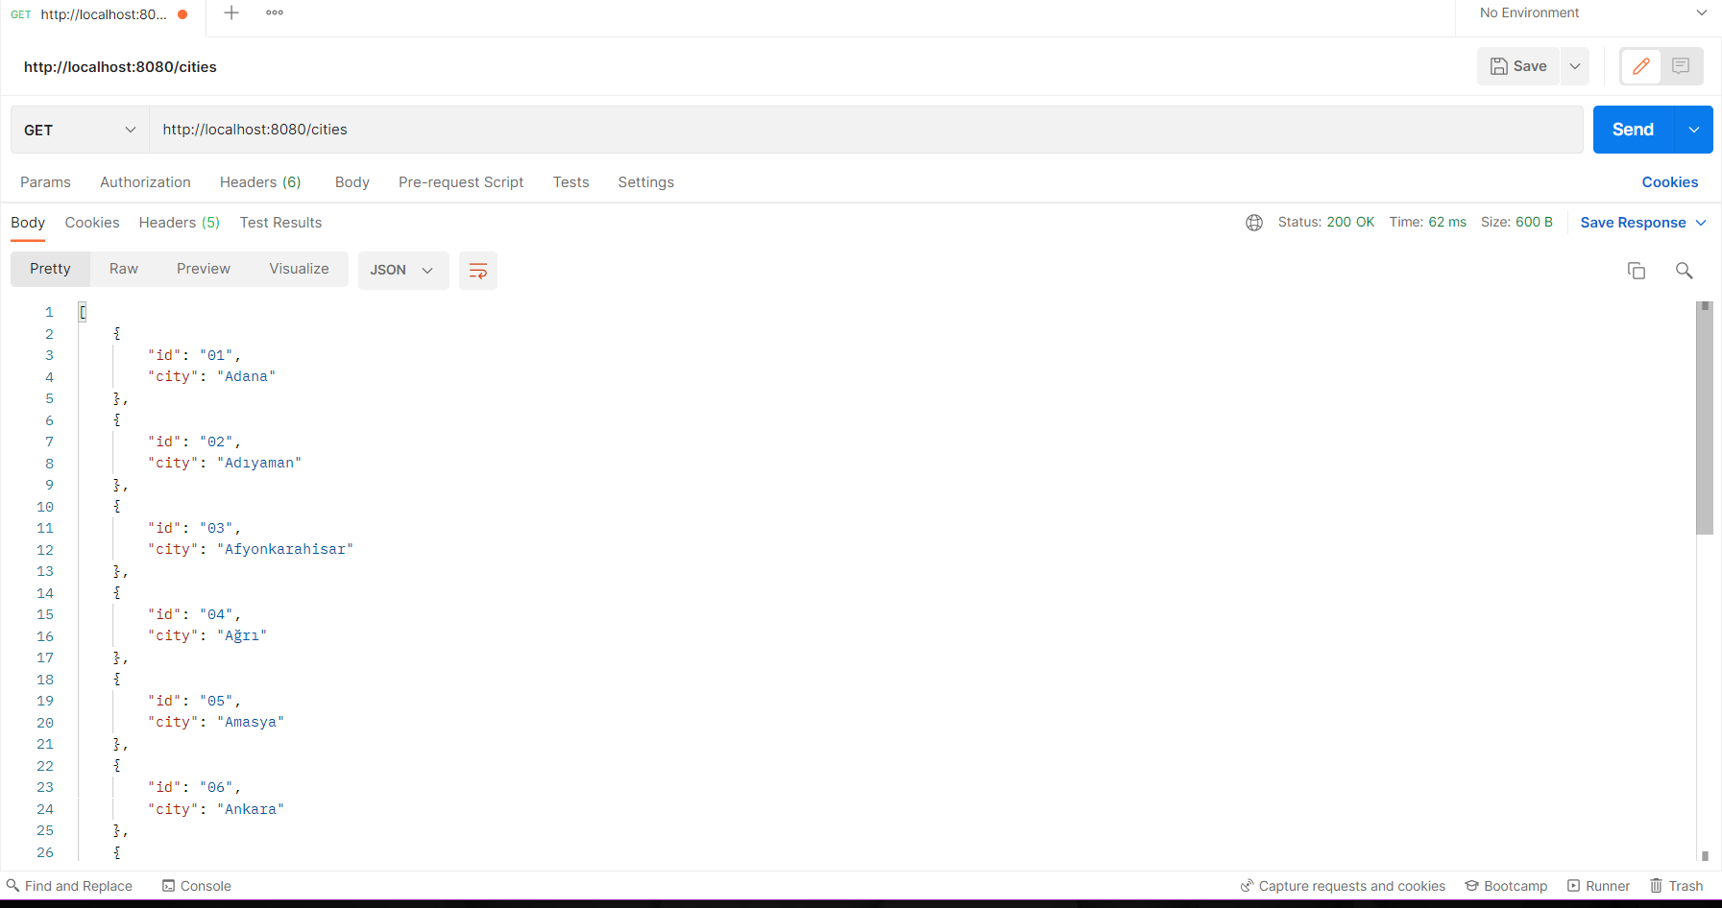The image size is (1722, 908).
Task: Open a new request tab with plus icon
Action: point(231,12)
